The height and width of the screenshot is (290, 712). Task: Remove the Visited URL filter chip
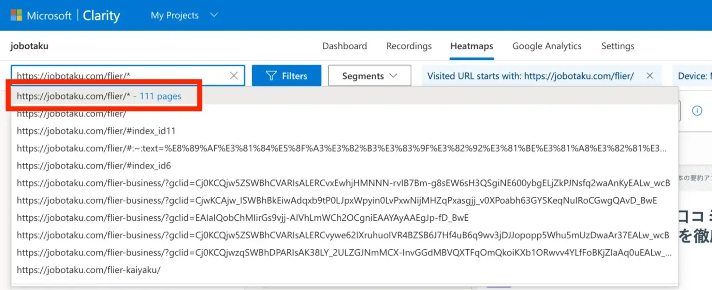point(649,76)
